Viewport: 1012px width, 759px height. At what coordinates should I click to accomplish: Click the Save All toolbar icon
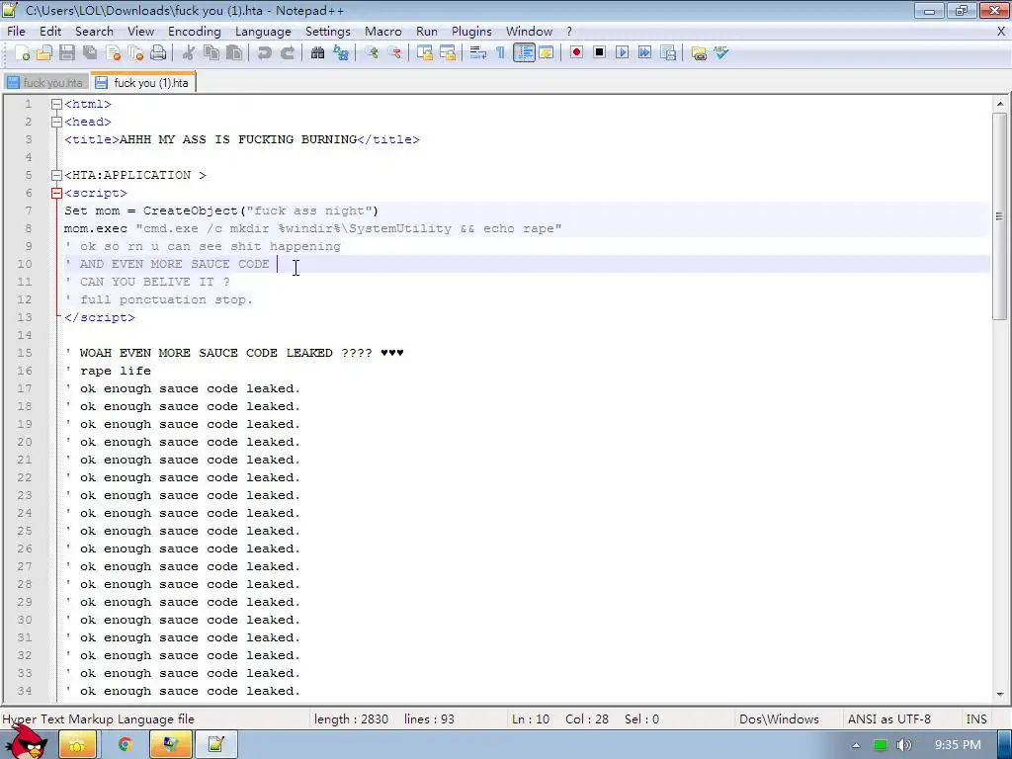(90, 53)
